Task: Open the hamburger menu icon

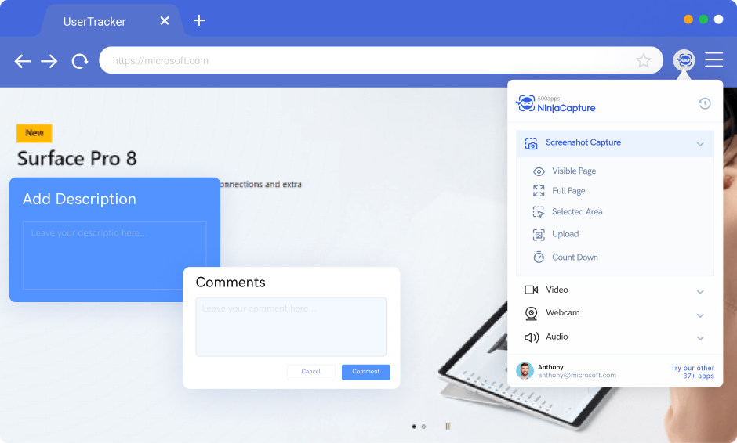Action: pyautogui.click(x=713, y=59)
